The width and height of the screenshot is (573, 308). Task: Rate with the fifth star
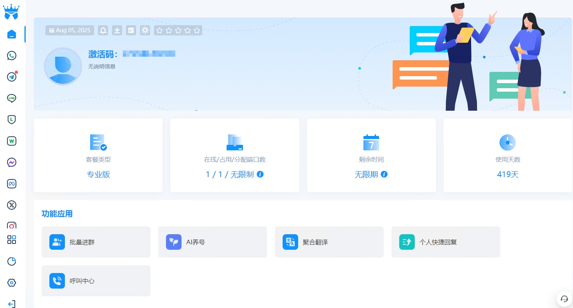[x=197, y=30]
